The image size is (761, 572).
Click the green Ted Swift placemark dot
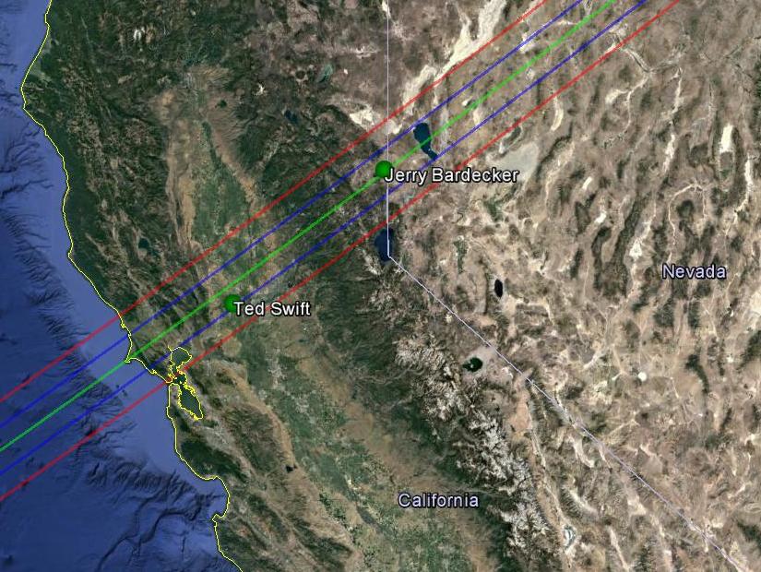pos(233,304)
